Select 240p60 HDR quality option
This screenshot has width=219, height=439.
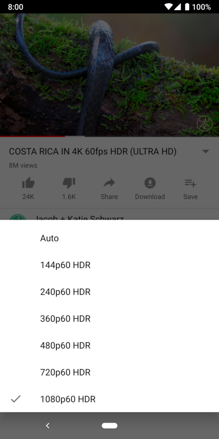pyautogui.click(x=109, y=292)
